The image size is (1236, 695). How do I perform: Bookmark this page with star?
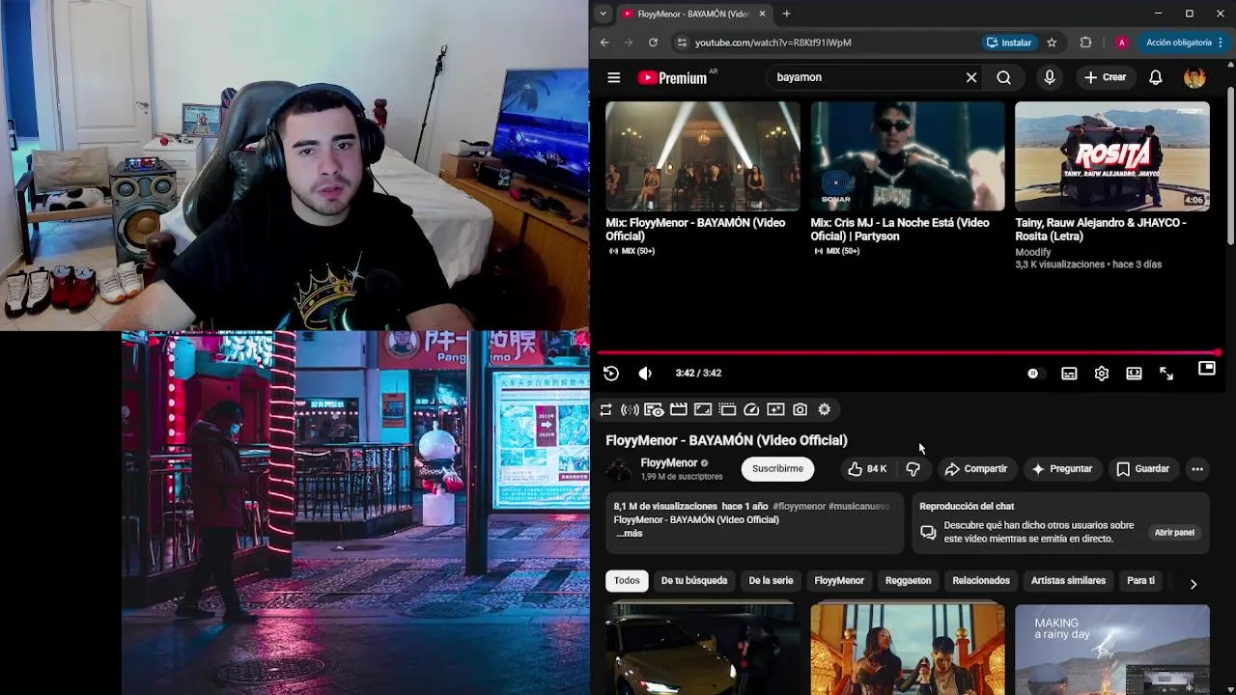point(1052,42)
